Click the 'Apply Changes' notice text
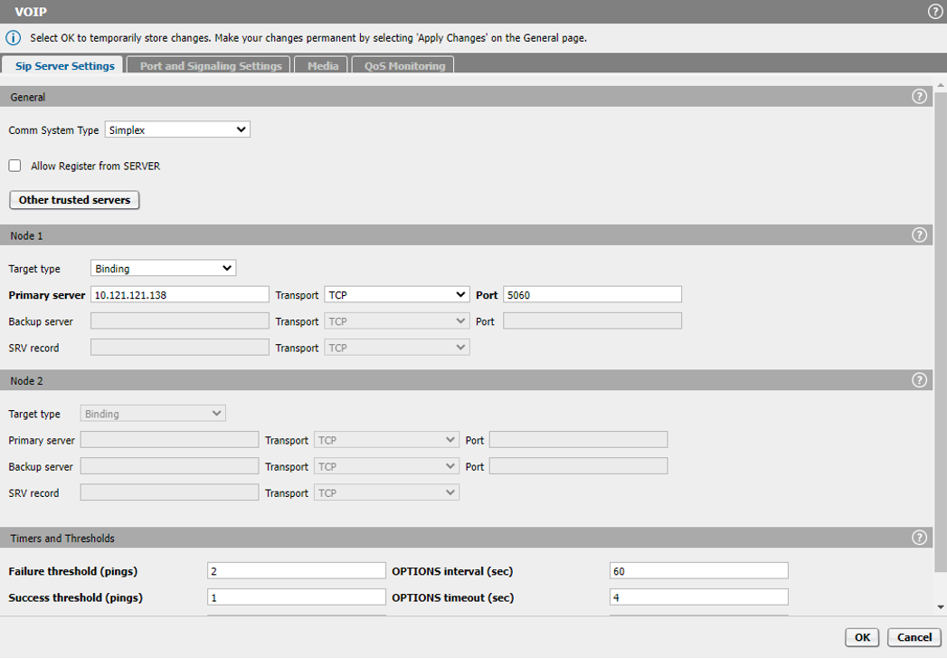 pos(451,37)
